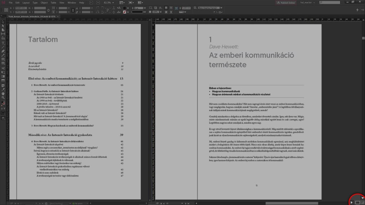Viewport: 365px width, 205px height.
Task: Open the Layout menu
Action: coord(26,2)
